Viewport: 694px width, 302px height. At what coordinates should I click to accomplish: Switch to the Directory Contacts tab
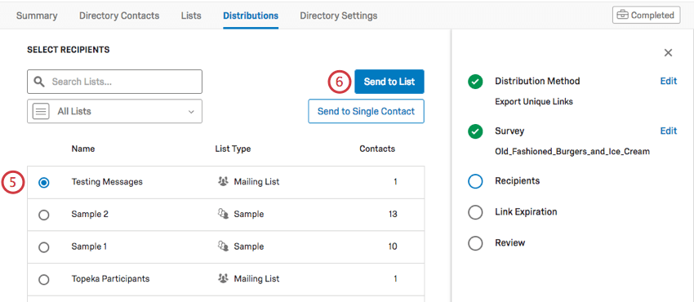coord(119,16)
